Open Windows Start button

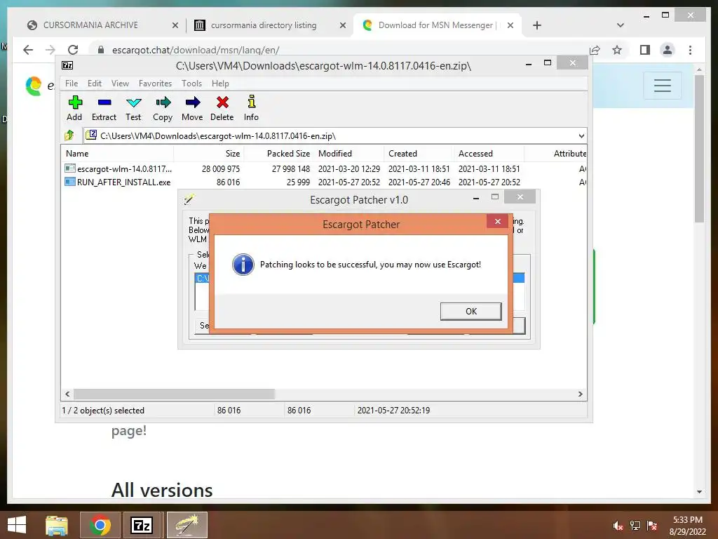(17, 525)
